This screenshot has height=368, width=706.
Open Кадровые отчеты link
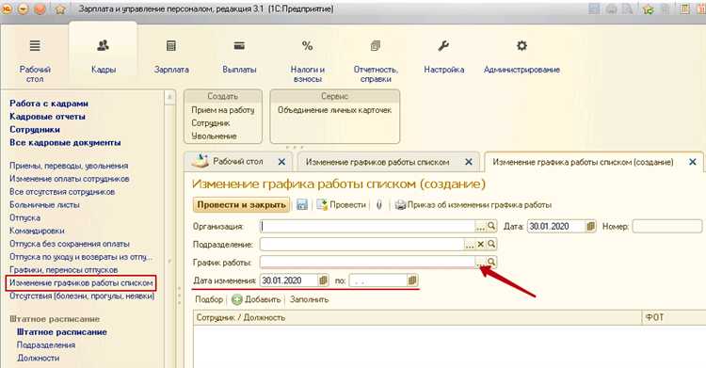[47, 117]
